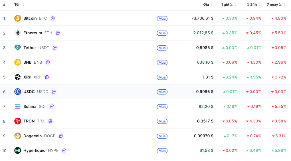Click the Tether logo icon

[18, 48]
